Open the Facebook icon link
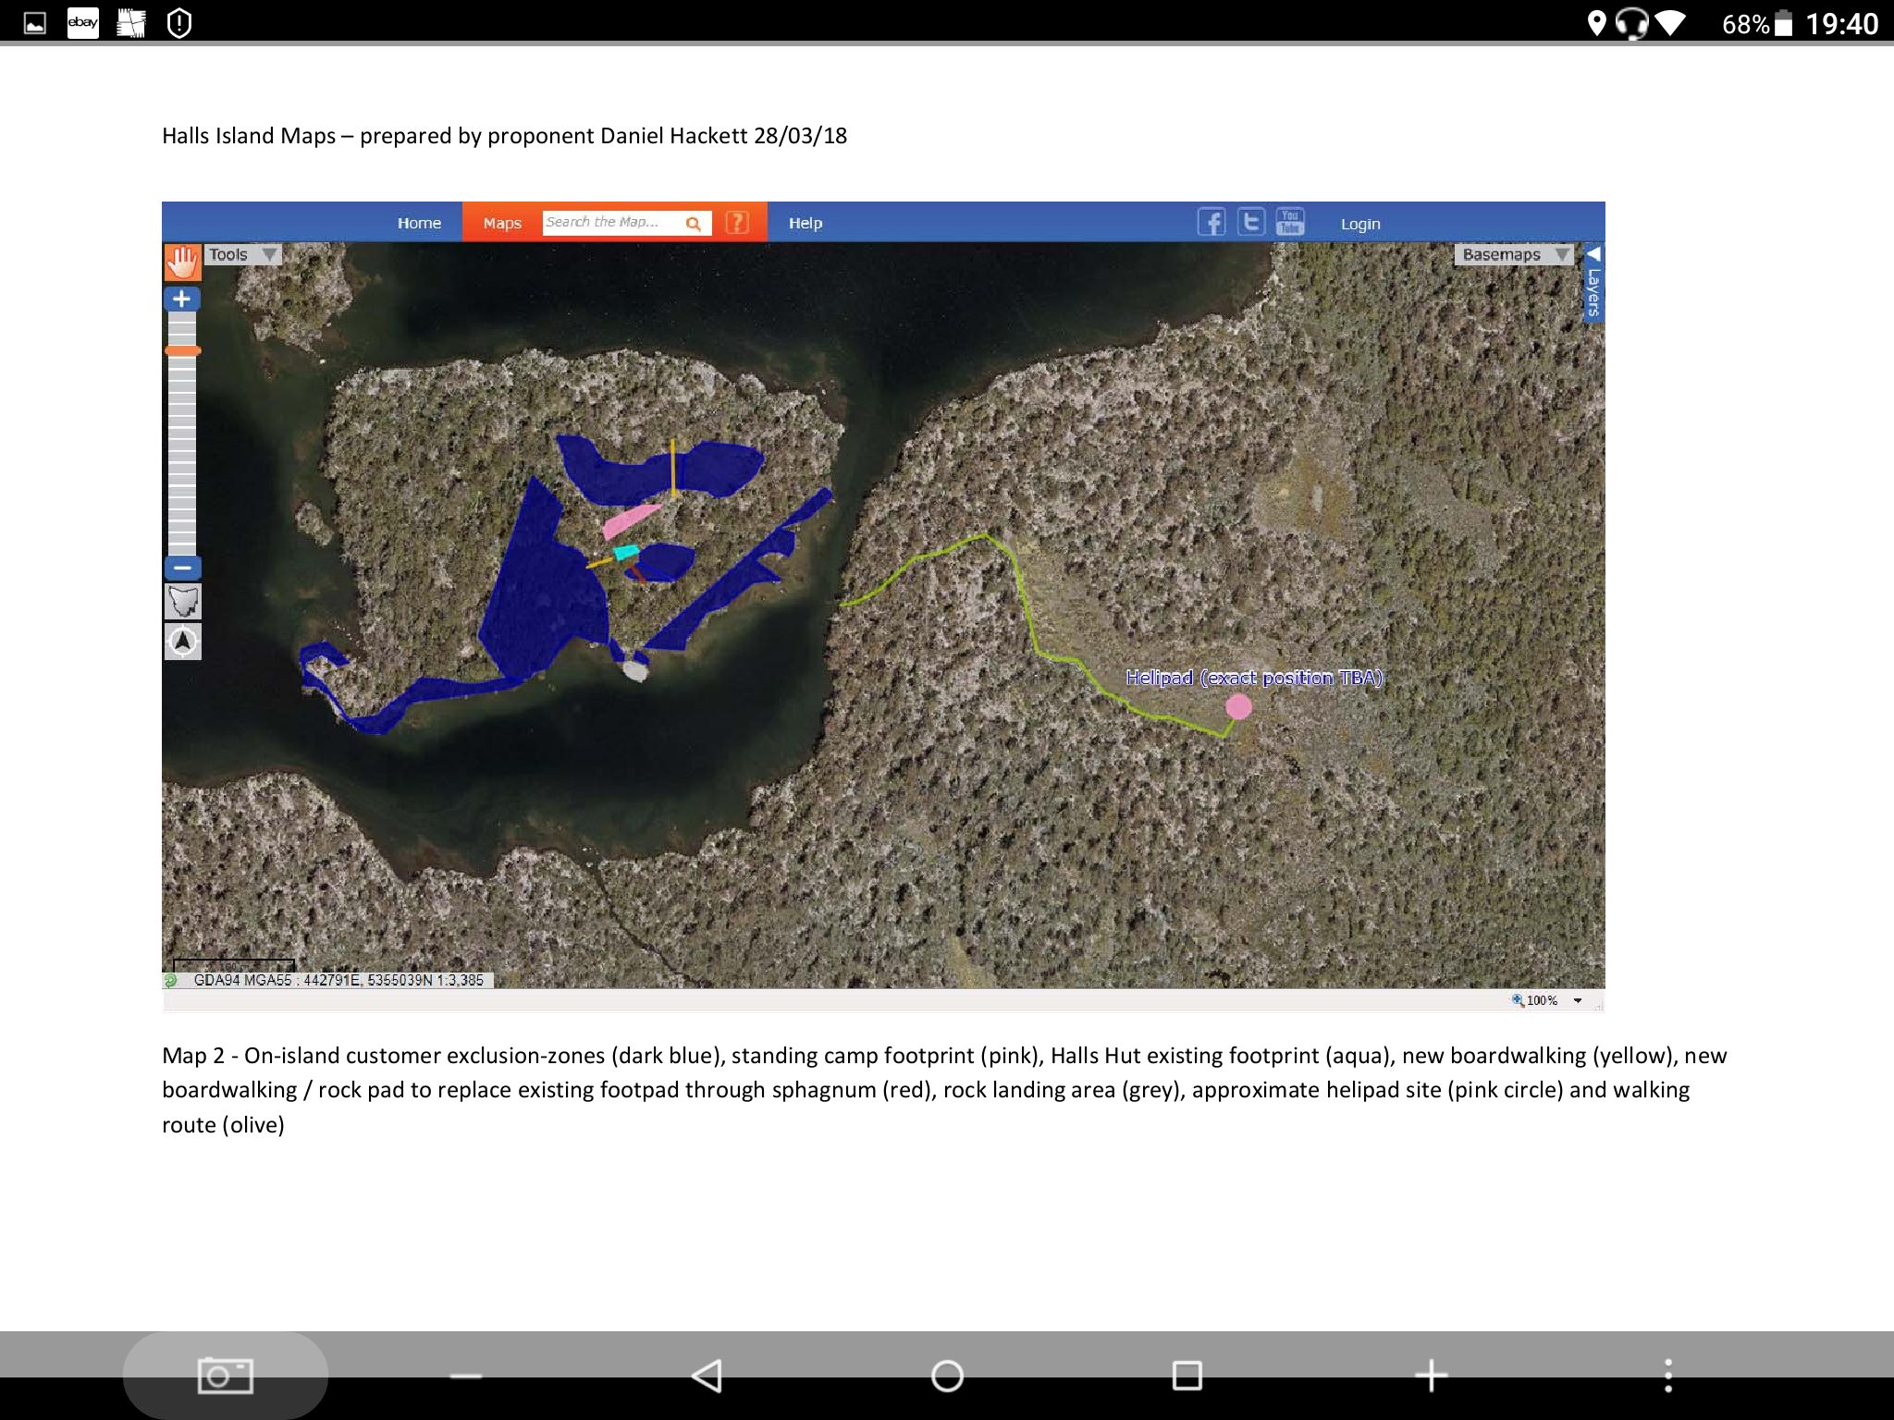The image size is (1894, 1420). (1211, 222)
